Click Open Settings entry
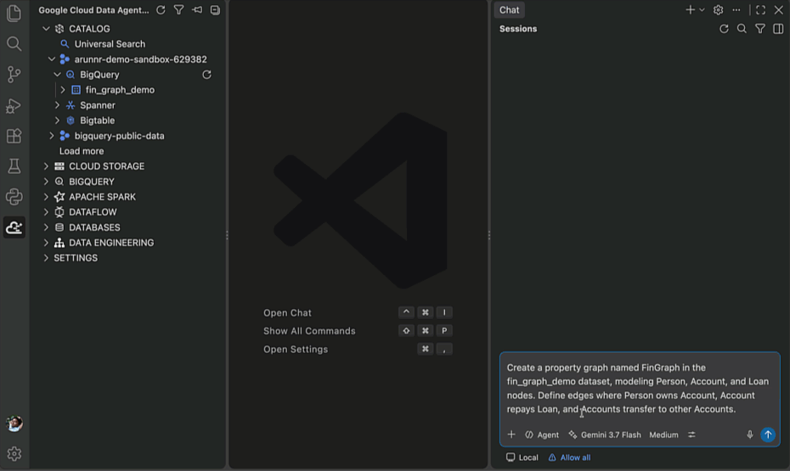 (296, 350)
